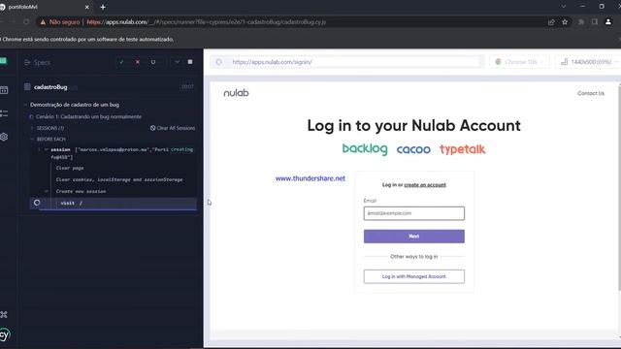Collapse the BEFORE EACH section
Screen dimensions: 621x349
tap(50, 140)
